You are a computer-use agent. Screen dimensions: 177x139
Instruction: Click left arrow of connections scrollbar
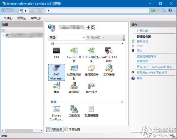2,130
